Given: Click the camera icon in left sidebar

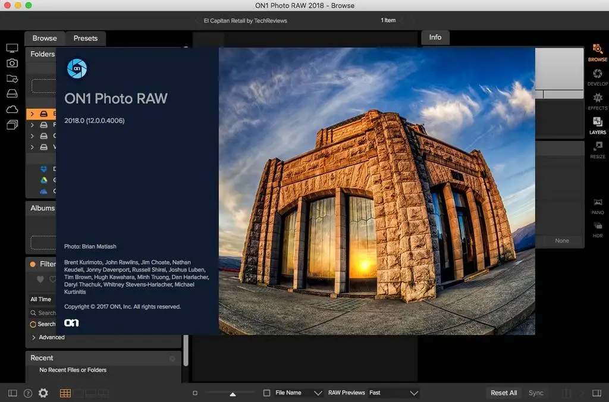Looking at the screenshot, I should click(x=12, y=63).
